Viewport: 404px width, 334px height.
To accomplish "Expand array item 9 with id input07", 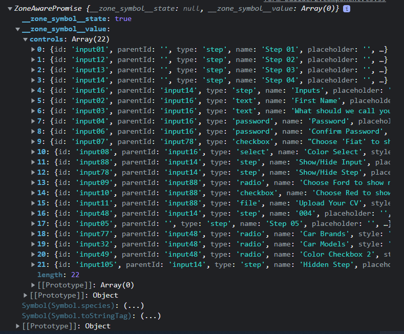I will point(33,141).
